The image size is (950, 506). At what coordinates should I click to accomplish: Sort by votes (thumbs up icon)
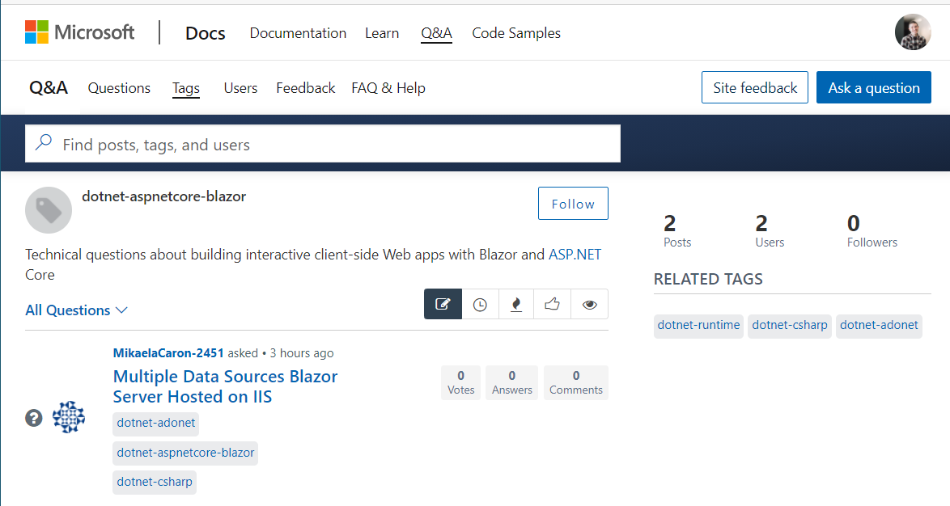pos(552,304)
